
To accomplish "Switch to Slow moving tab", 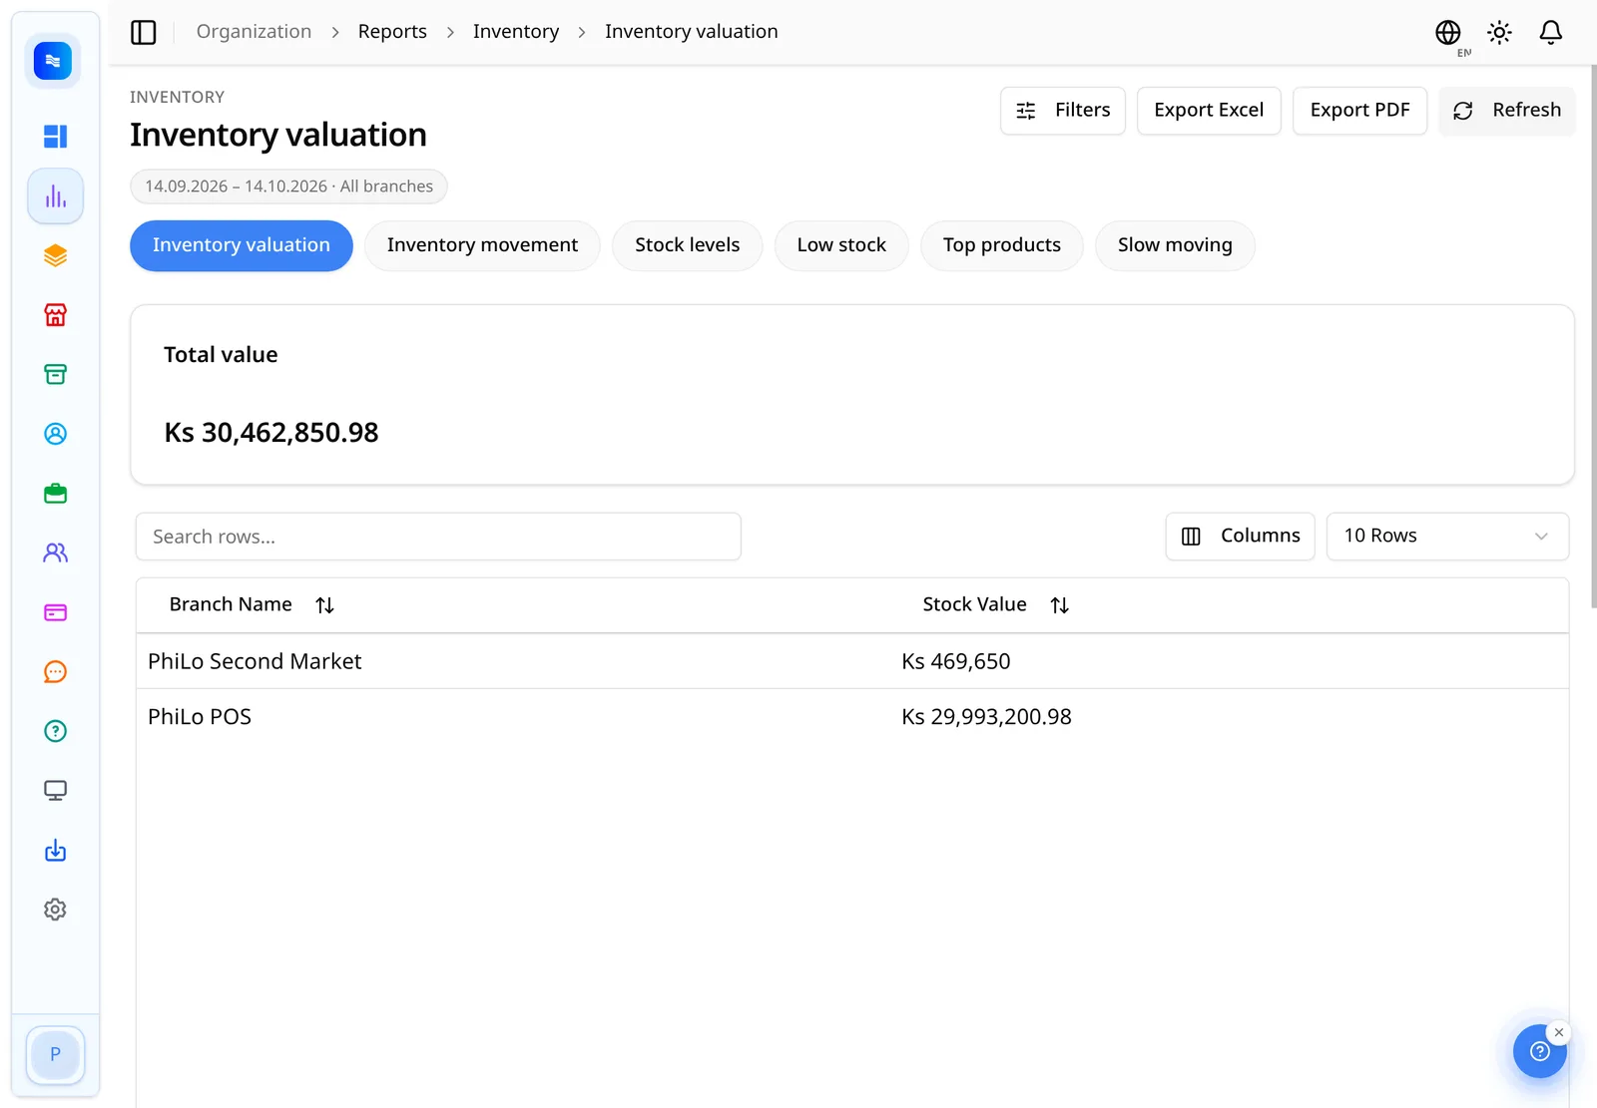I will click(1175, 245).
